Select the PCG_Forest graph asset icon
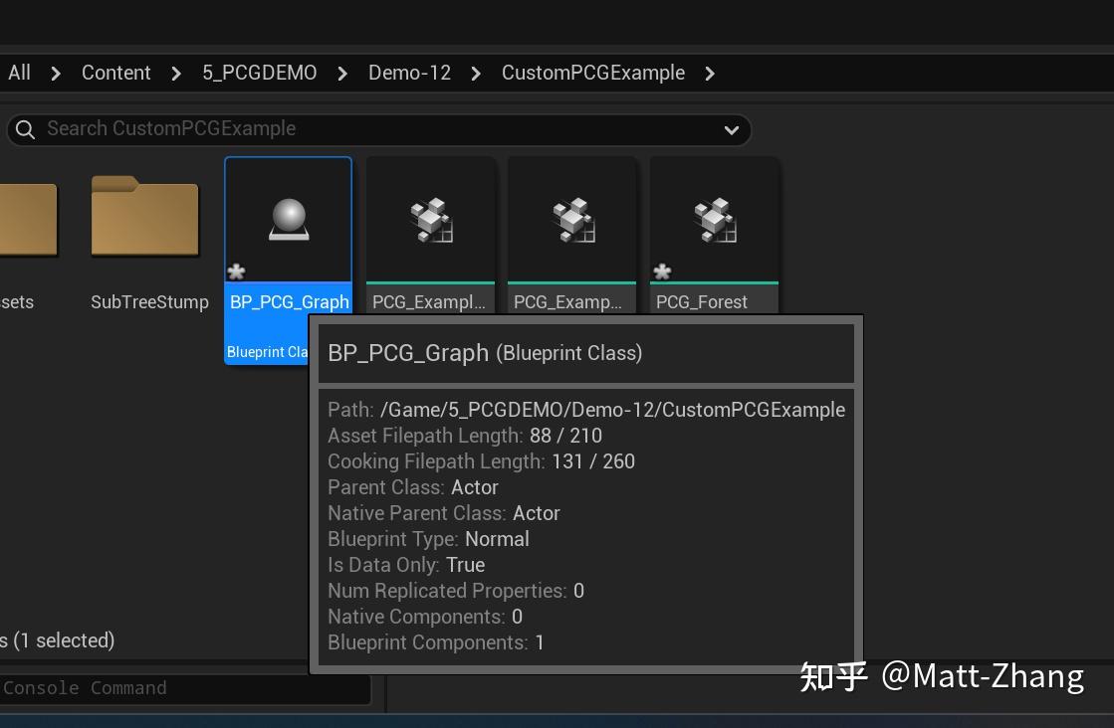Screen dimensions: 1114x728 714,219
